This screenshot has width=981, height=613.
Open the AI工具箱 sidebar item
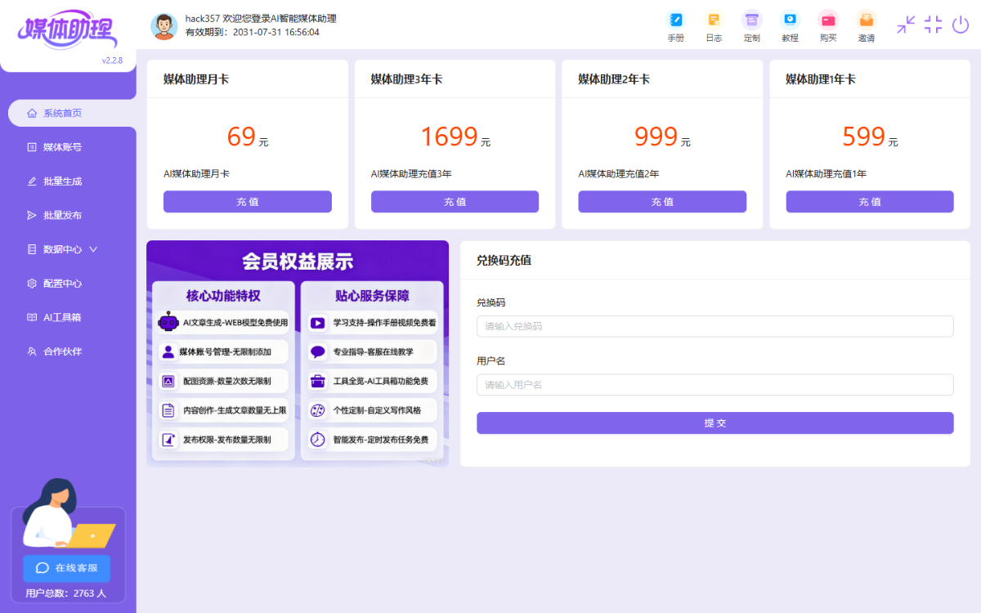click(62, 317)
